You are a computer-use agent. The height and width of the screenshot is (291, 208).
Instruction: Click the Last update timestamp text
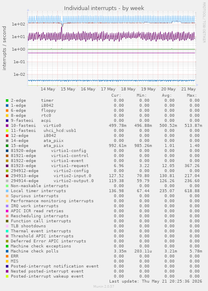156,281
